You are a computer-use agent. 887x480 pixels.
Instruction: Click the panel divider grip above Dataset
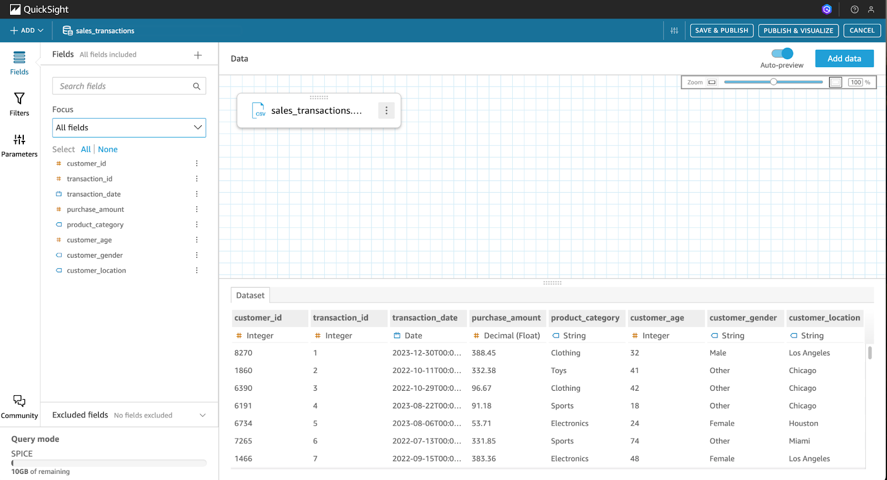tap(552, 283)
